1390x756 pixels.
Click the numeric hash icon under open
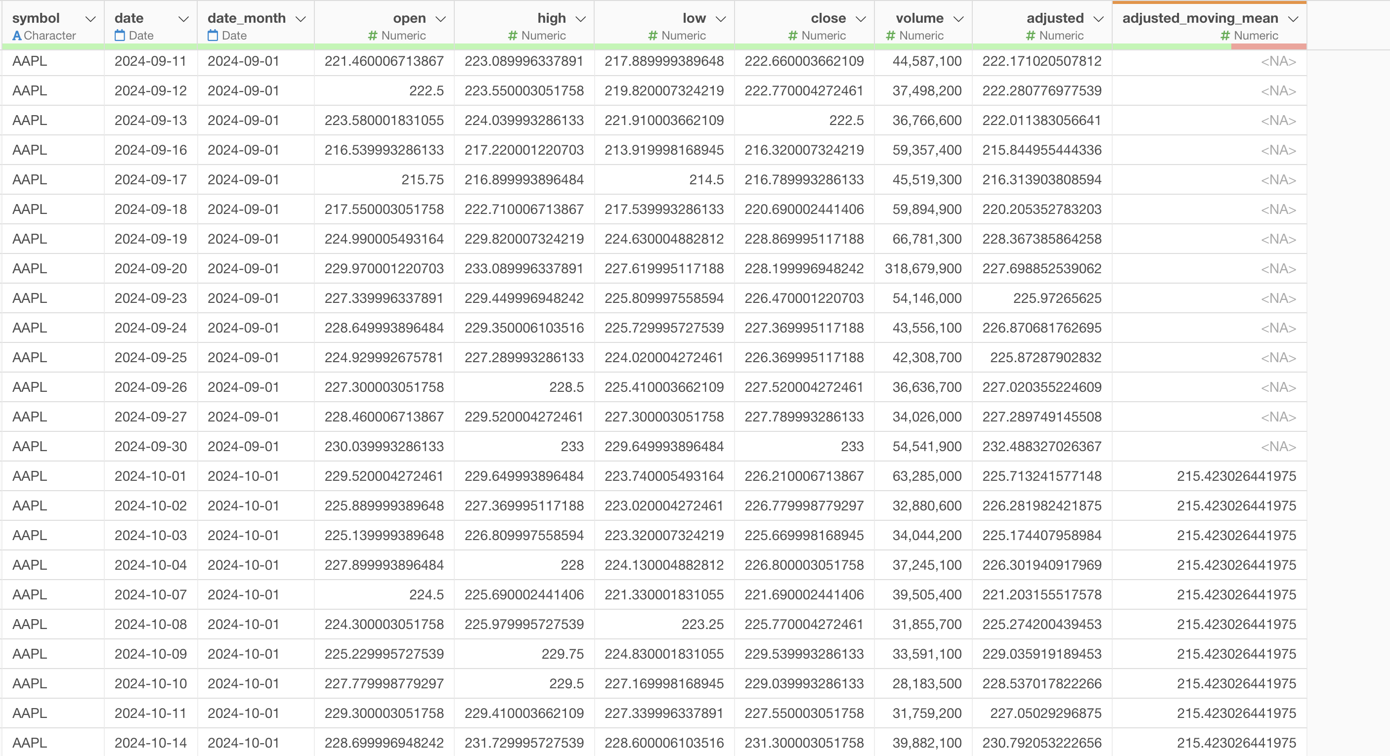pos(372,36)
